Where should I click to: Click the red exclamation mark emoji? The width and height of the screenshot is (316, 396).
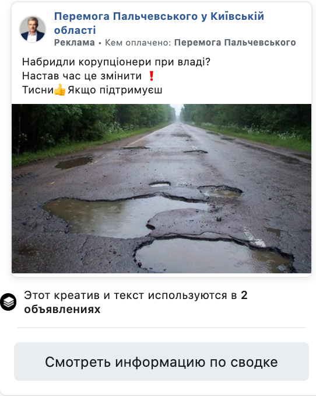[152, 76]
